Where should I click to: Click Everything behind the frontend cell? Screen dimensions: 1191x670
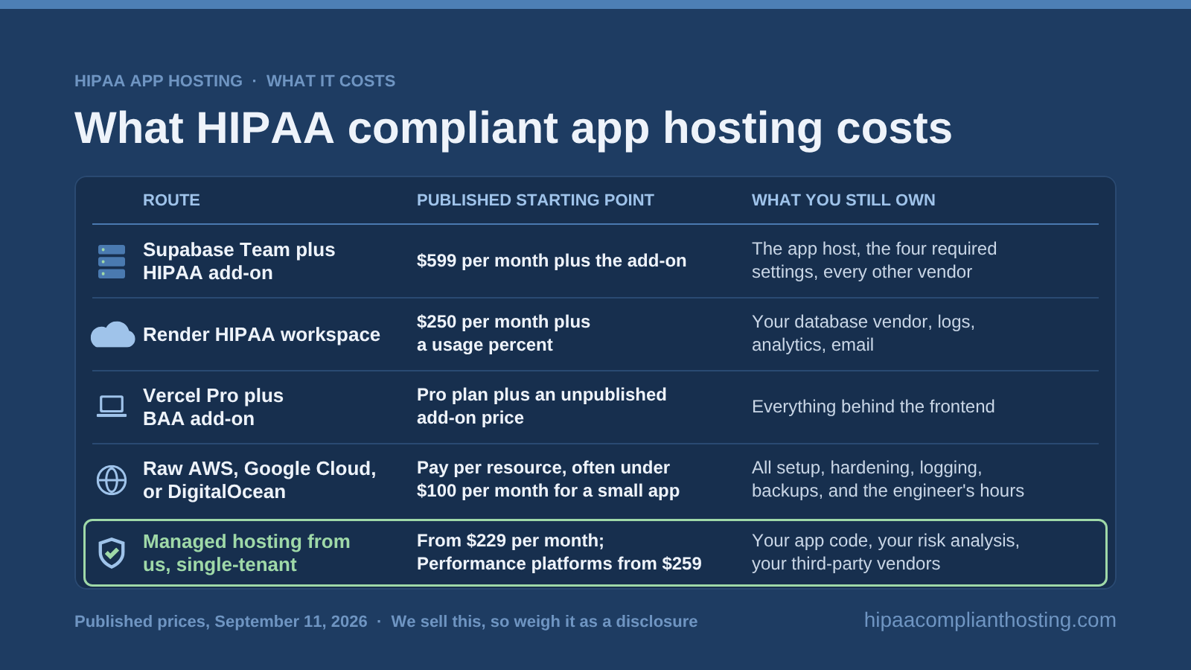[873, 406]
